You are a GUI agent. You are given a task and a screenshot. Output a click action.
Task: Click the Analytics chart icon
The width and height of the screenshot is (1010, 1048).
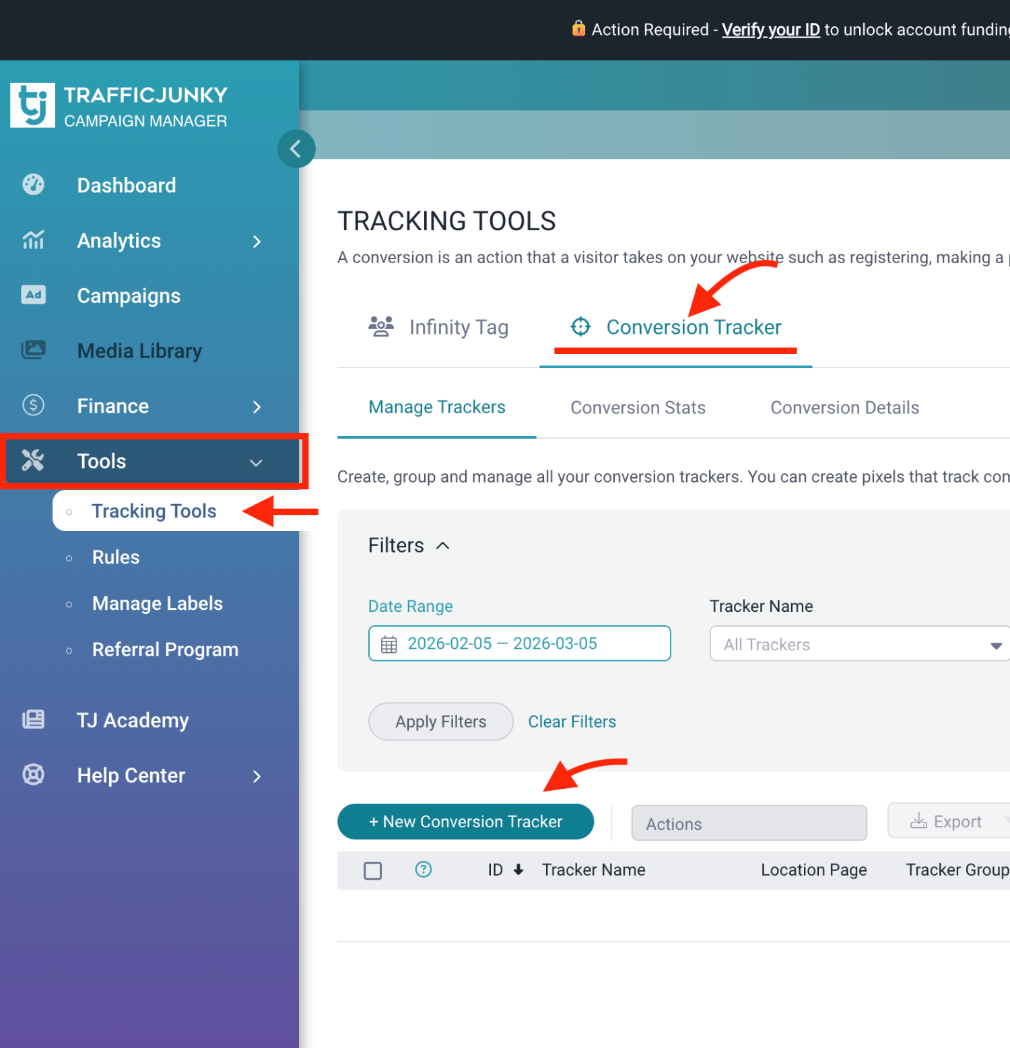click(33, 240)
